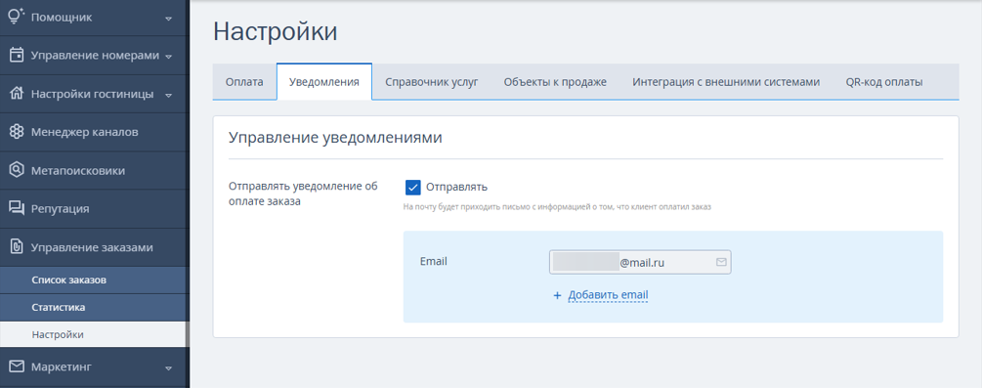Open the Справочник услуг tab

pos(432,82)
